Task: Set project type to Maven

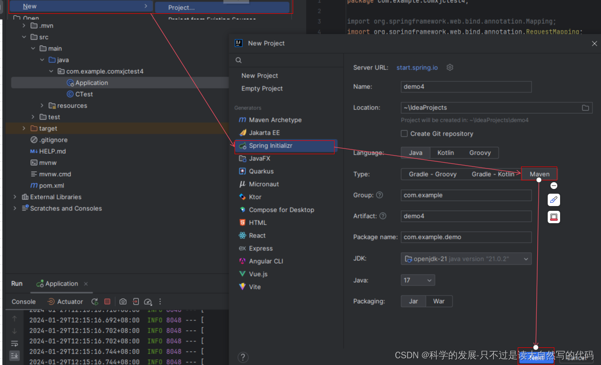Action: tap(540, 174)
